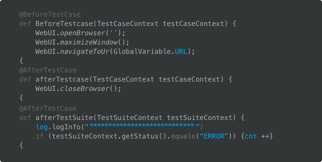
Task: Place cursor on openBrowser call
Action: 83,33
